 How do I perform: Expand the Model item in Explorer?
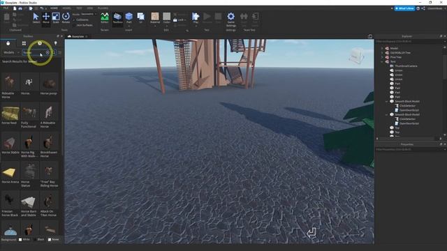pos(382,48)
